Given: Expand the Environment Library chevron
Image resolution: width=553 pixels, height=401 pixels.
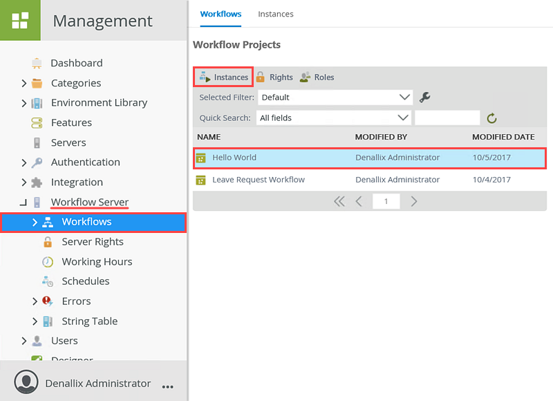Looking at the screenshot, I should click(24, 103).
